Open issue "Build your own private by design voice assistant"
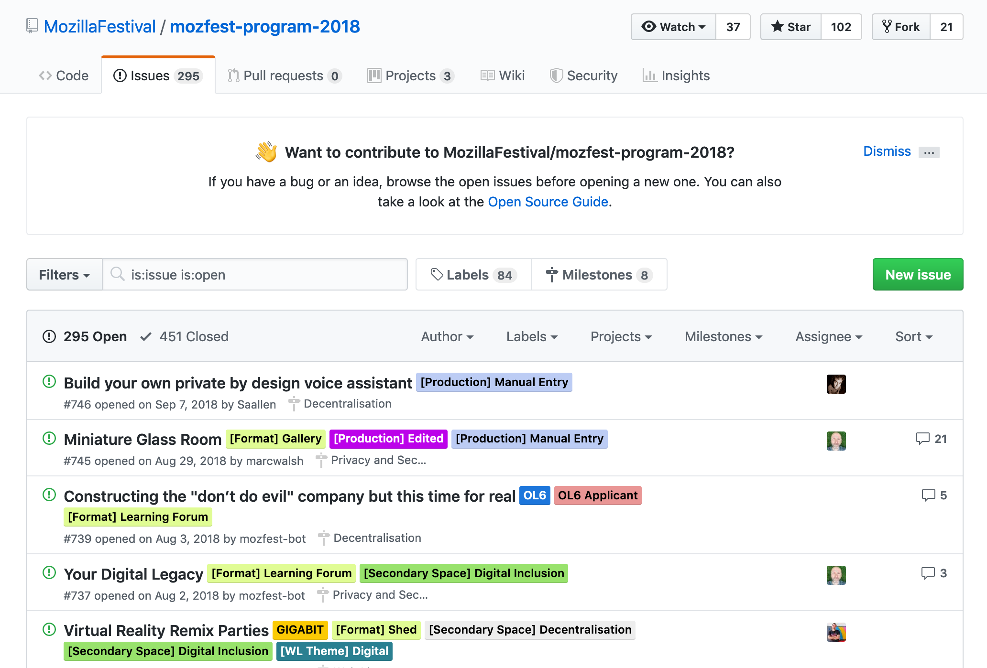 (x=238, y=383)
